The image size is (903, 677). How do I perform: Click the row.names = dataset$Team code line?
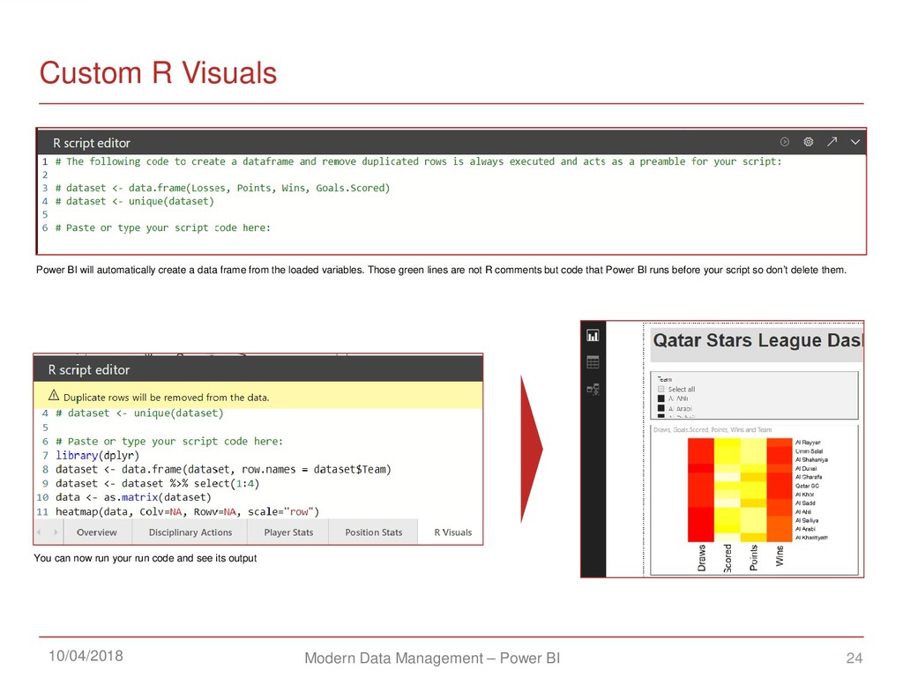click(x=223, y=469)
